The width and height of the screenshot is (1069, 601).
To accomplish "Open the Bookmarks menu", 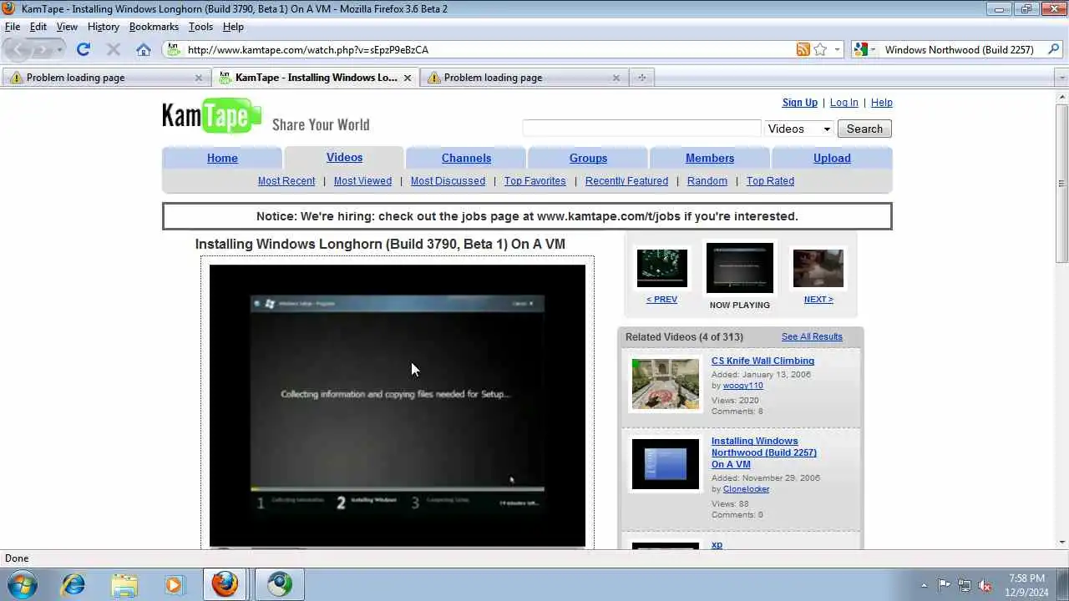I will [x=154, y=27].
